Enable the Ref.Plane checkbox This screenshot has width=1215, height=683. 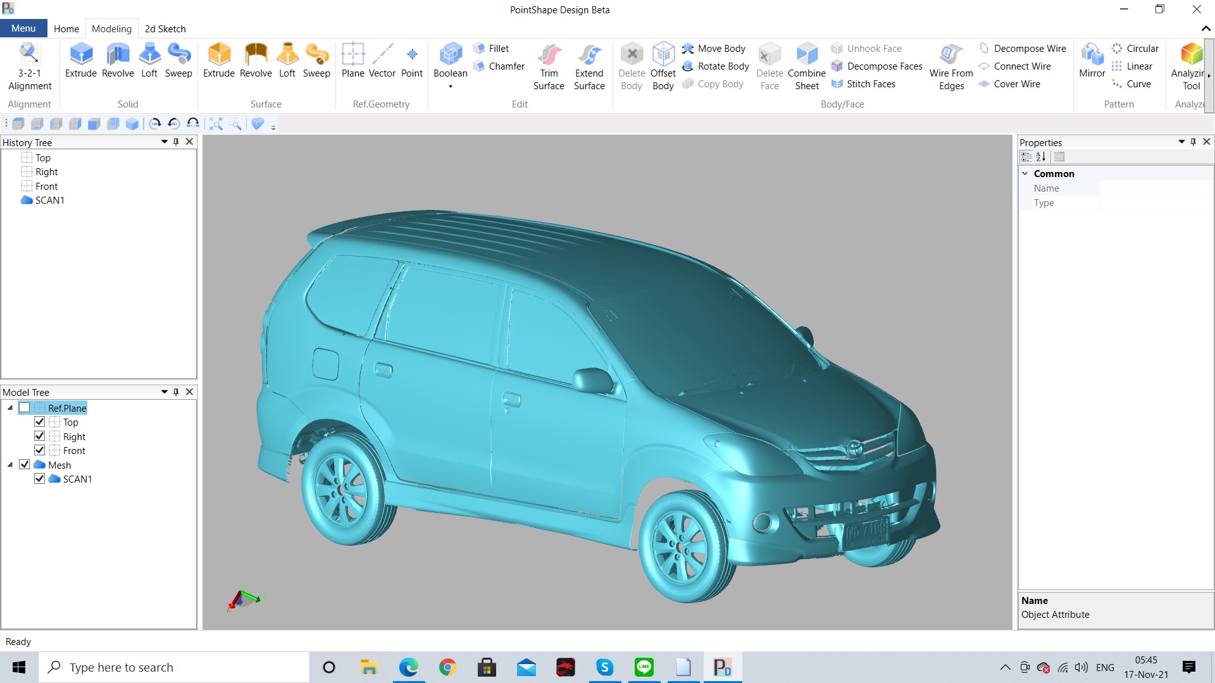25,407
